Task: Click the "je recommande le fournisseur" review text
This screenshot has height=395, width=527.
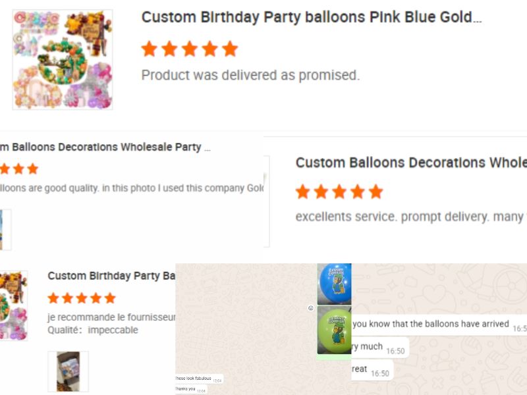Action: pos(111,317)
